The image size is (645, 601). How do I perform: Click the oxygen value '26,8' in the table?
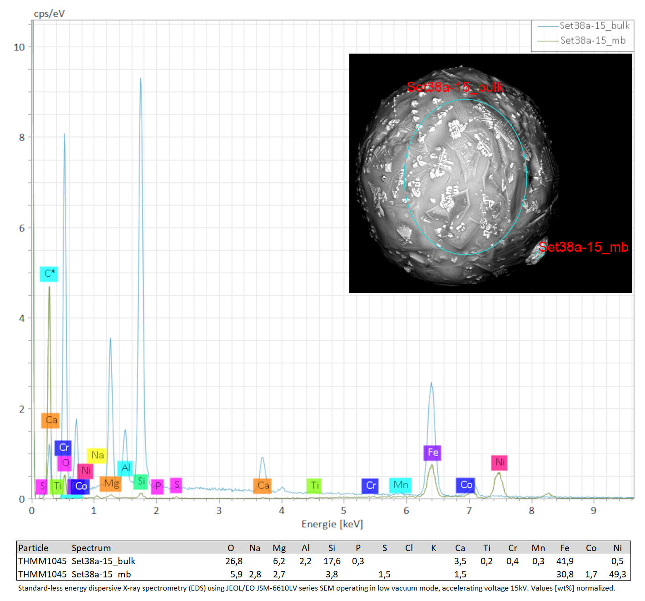(x=234, y=561)
